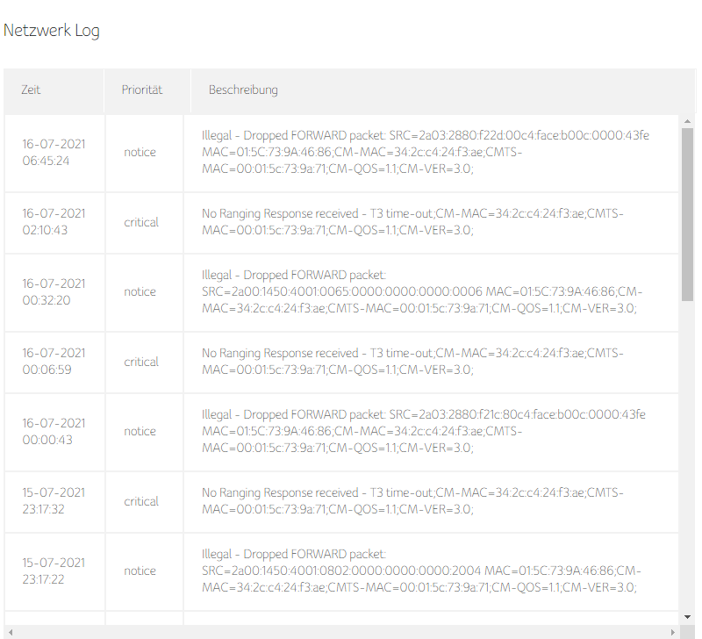Viewport: 702px width, 639px height.
Task: Click the notice entry at 15-07-2021 23:17:22
Action: [x=341, y=571]
